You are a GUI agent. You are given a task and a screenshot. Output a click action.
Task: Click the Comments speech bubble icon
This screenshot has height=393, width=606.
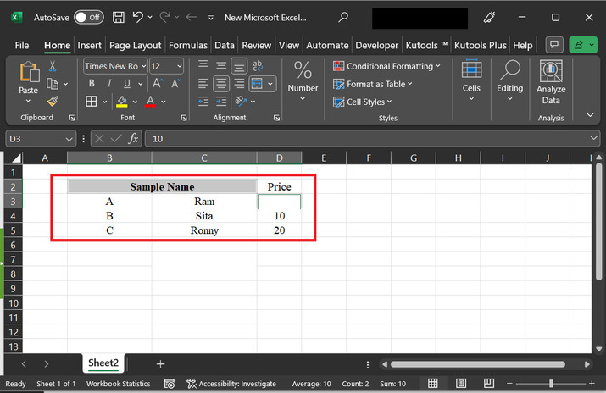pos(554,45)
